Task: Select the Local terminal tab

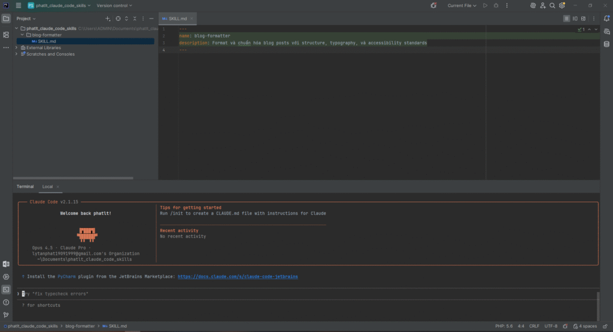Action: point(47,187)
